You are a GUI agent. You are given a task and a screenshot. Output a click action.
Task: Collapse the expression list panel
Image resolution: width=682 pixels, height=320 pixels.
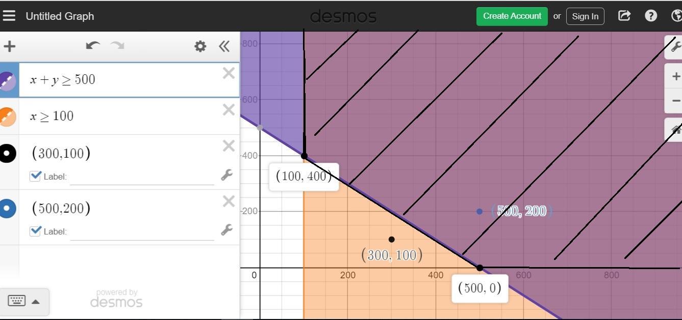(224, 46)
